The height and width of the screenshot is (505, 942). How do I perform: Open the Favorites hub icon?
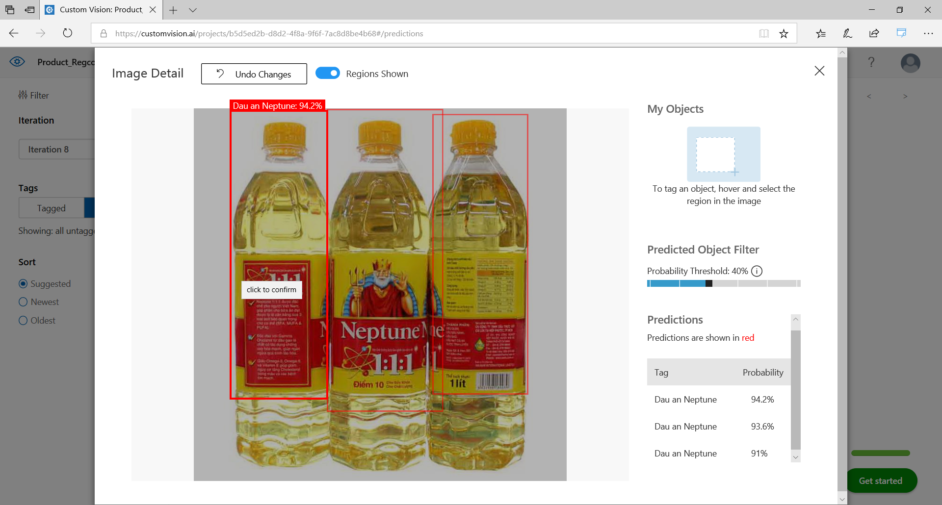821,33
